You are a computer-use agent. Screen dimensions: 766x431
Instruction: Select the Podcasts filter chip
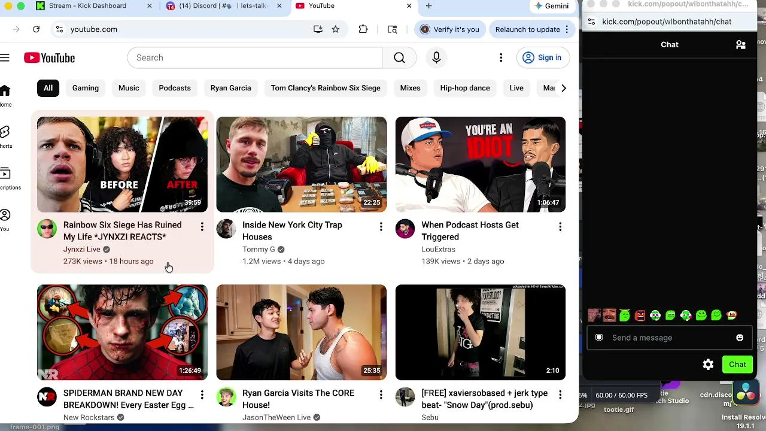(175, 88)
